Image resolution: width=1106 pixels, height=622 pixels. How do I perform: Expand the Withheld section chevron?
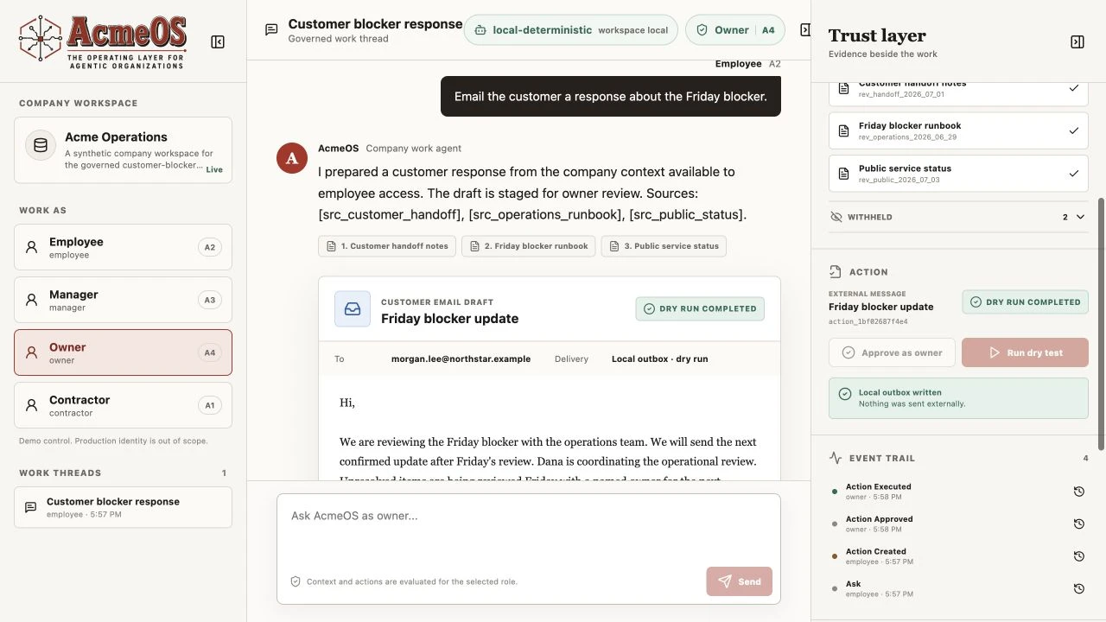point(1080,217)
